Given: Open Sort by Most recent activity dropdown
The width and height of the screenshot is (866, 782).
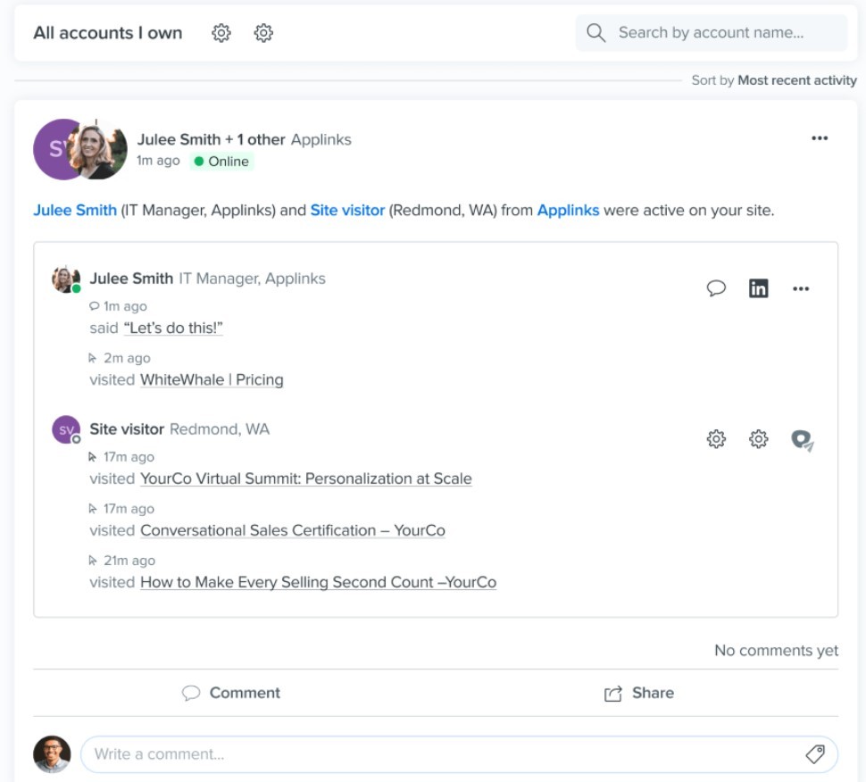Looking at the screenshot, I should [796, 80].
